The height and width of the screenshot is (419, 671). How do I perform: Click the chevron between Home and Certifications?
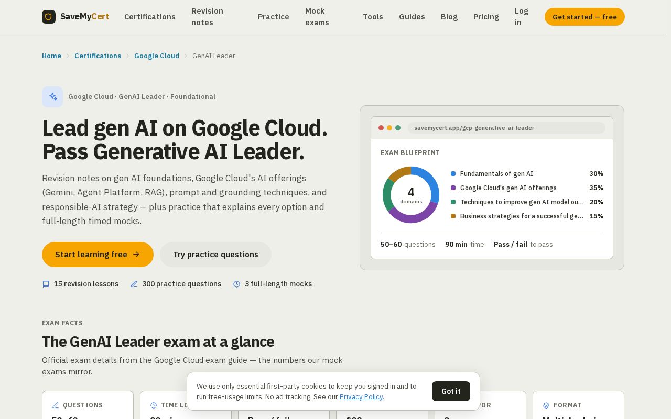[68, 56]
